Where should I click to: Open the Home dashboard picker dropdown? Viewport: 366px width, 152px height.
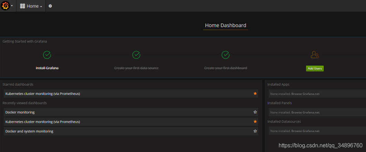31,6
